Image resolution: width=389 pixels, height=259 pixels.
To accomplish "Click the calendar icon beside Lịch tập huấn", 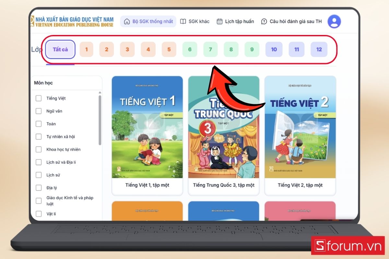I will tap(219, 21).
